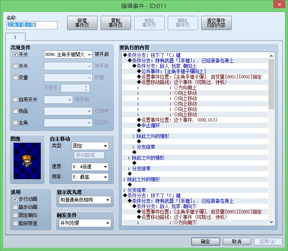Viewport: 288px width, 251px height.
Task: Close the 编辑事件 dialog
Action: point(280,4)
